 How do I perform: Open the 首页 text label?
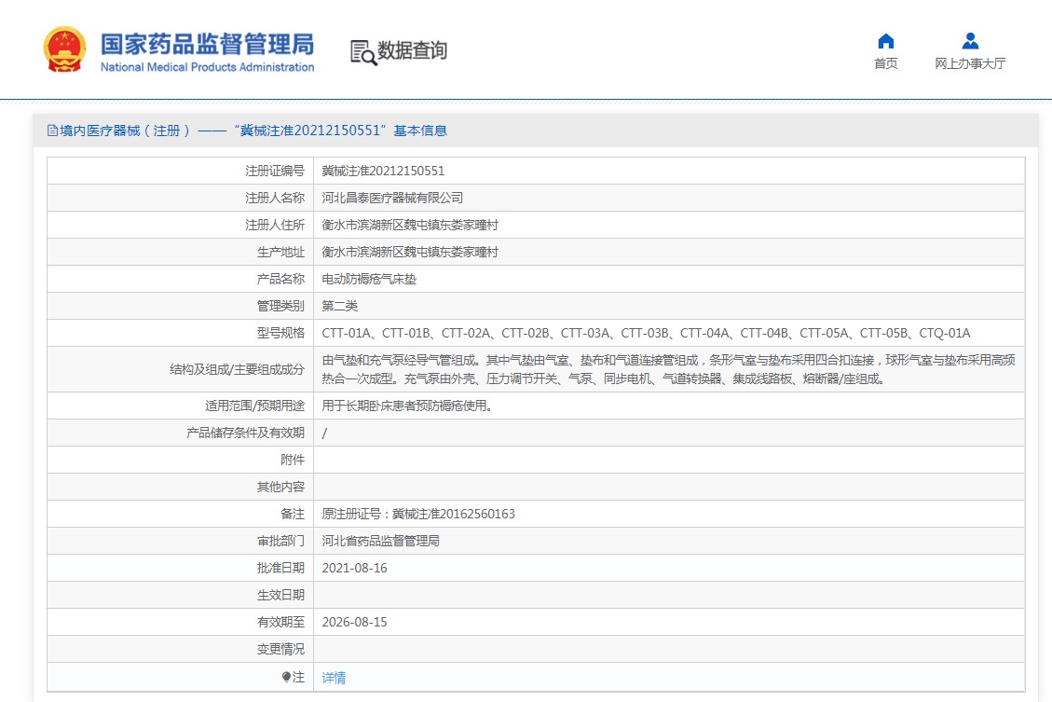pyautogui.click(x=886, y=64)
